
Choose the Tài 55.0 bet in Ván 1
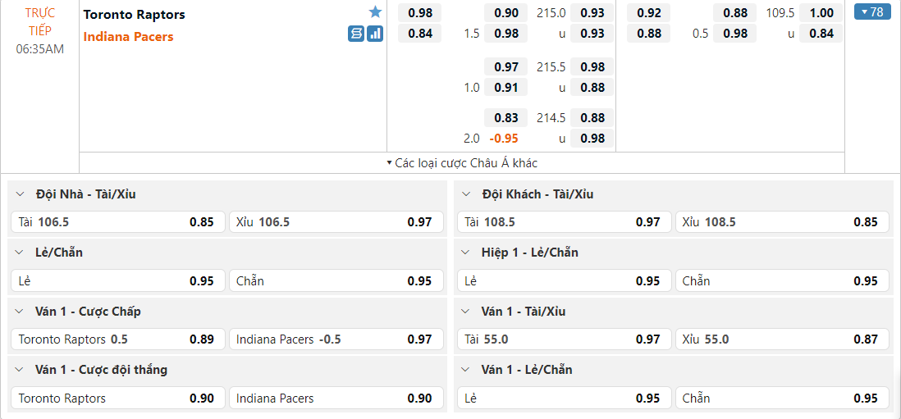(563, 339)
